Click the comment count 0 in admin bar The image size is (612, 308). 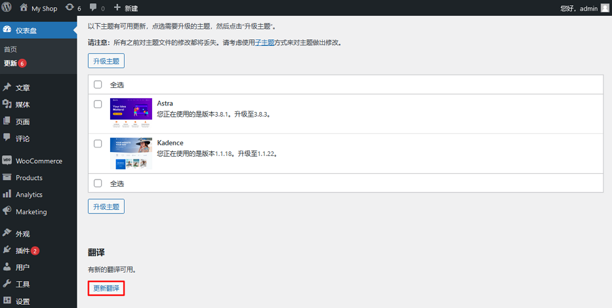click(x=103, y=8)
